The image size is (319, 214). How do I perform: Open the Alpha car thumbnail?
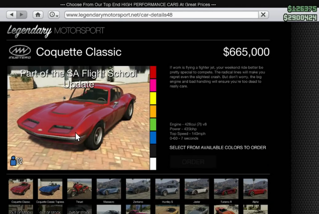[x=256, y=189]
